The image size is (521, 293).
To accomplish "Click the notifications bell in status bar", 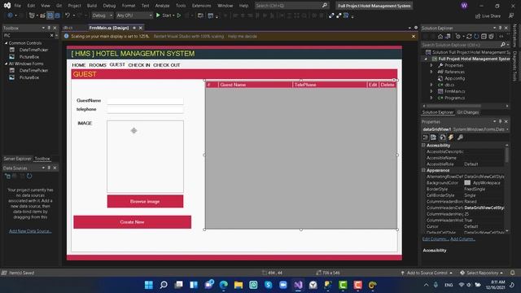I will [x=512, y=273].
